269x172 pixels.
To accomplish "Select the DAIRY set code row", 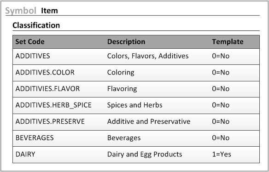I will pos(136,155).
